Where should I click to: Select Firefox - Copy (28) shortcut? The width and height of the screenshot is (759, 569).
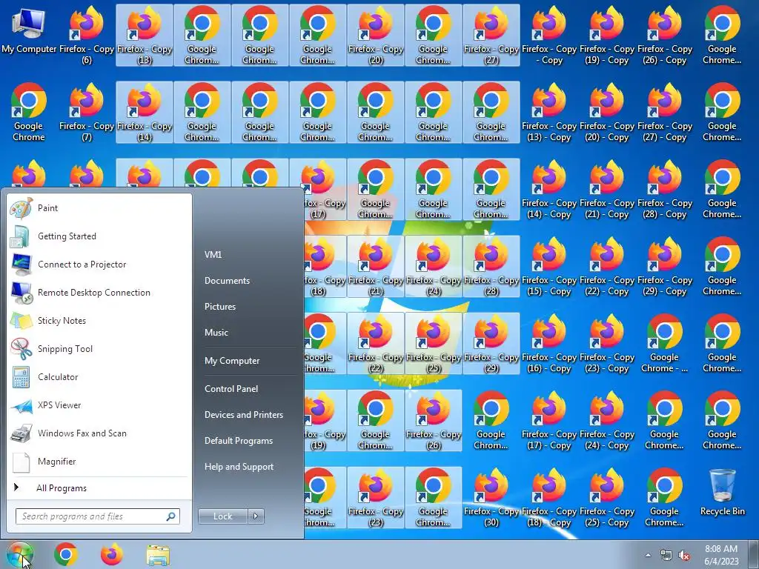click(491, 267)
